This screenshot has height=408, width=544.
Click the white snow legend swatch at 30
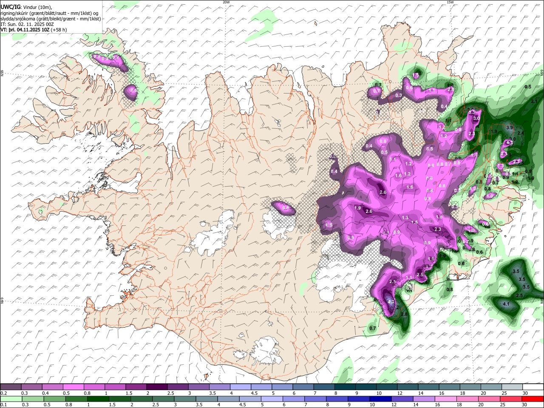(533, 387)
